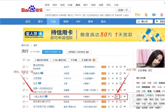
Task: Favorite 独角戏 with the heart icon
Action: click(125, 73)
